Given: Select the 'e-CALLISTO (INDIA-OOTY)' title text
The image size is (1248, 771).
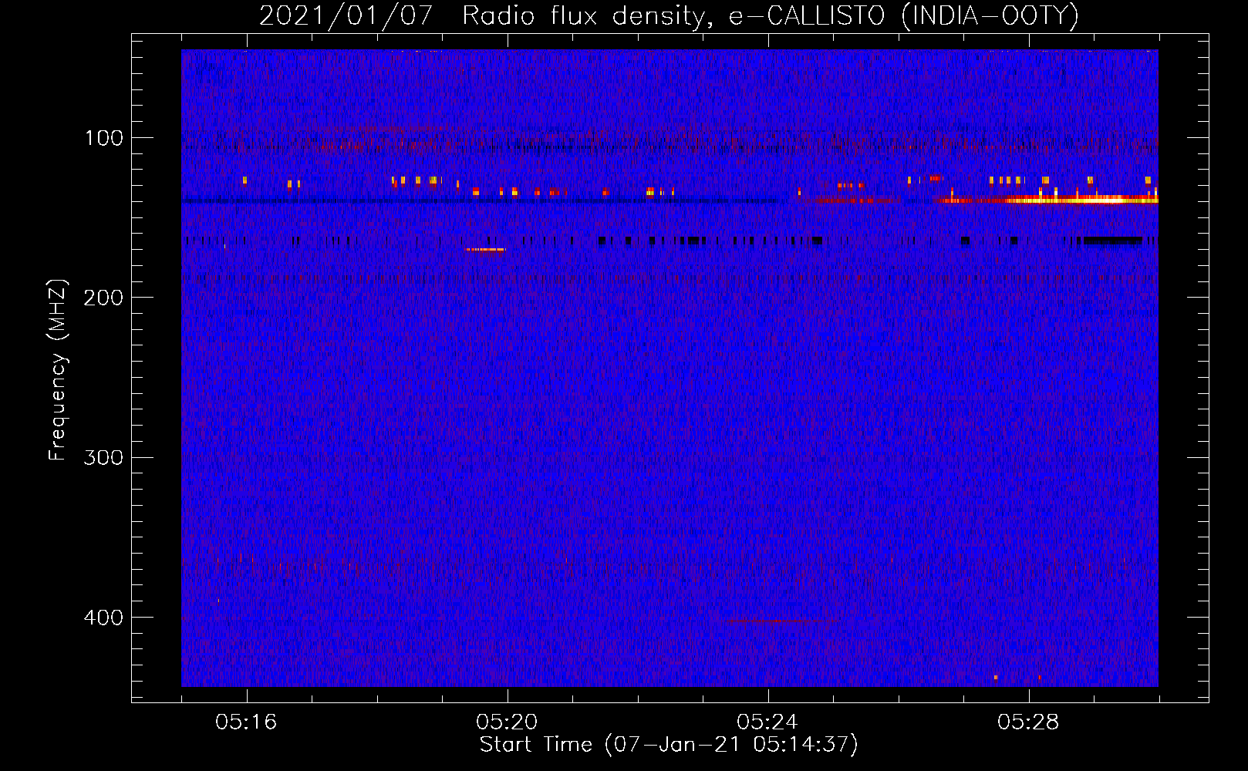Looking at the screenshot, I should coord(903,16).
